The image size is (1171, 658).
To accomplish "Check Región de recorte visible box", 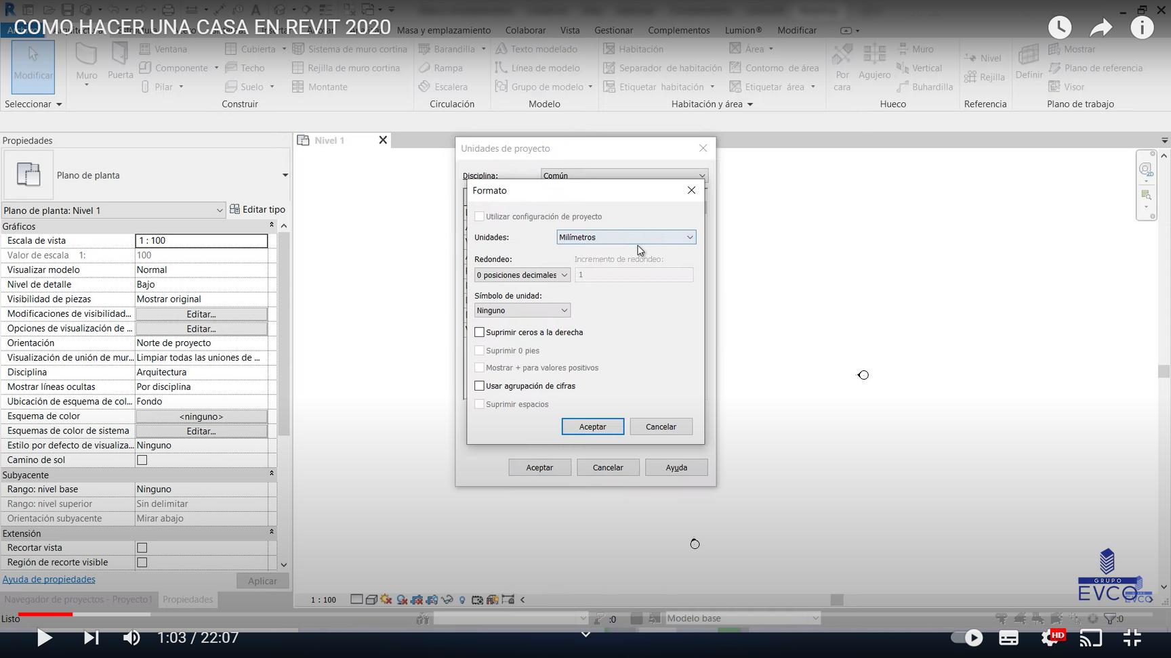I will click(142, 563).
